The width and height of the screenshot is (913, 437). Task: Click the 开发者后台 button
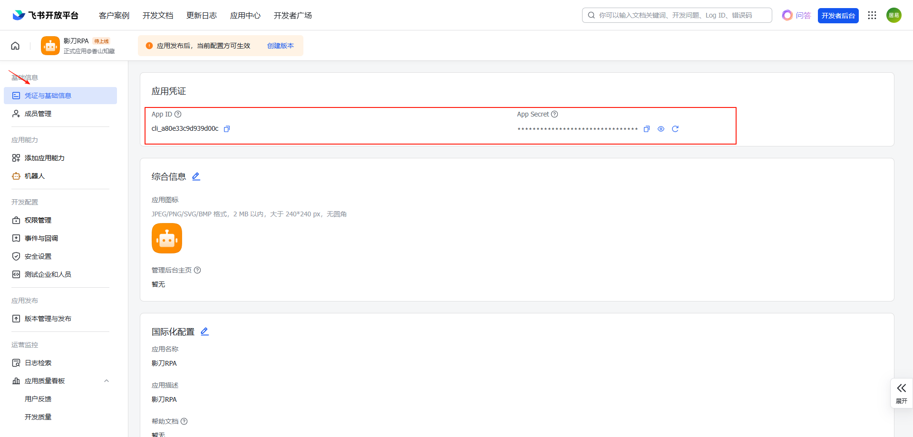point(838,16)
